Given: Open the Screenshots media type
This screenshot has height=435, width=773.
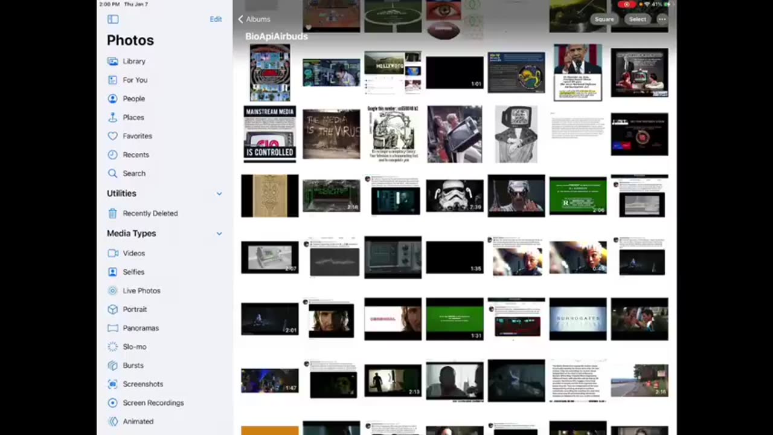Looking at the screenshot, I should (143, 384).
